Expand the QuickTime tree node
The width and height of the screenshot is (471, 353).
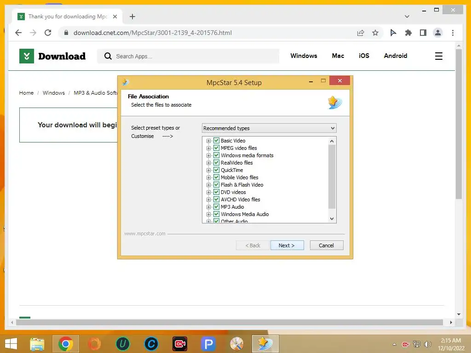(x=208, y=170)
